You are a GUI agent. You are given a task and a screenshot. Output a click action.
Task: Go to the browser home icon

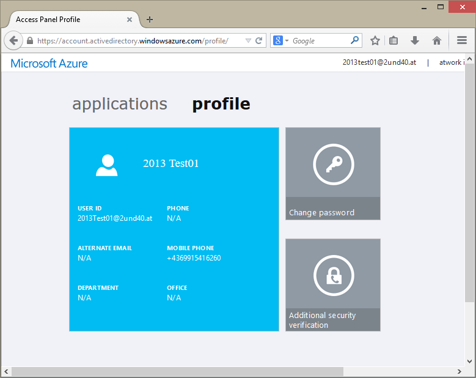pyautogui.click(x=437, y=40)
